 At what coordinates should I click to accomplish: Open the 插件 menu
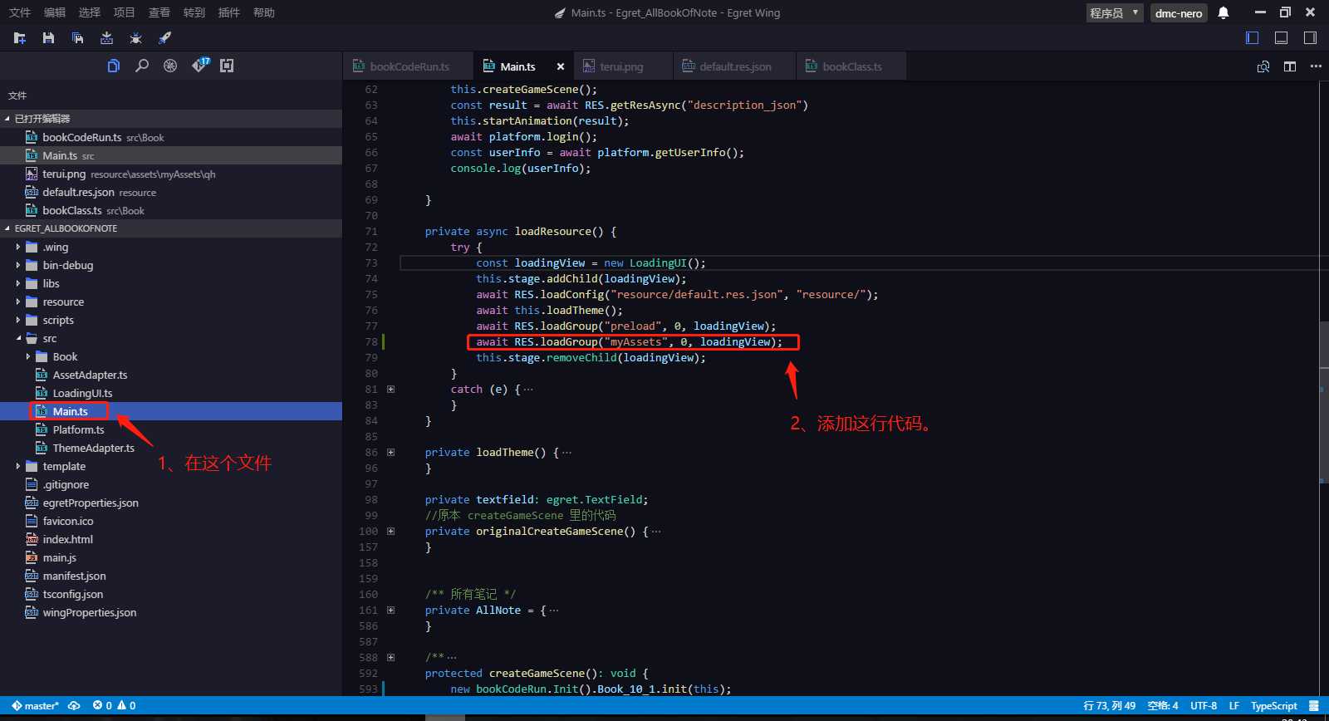pos(229,12)
